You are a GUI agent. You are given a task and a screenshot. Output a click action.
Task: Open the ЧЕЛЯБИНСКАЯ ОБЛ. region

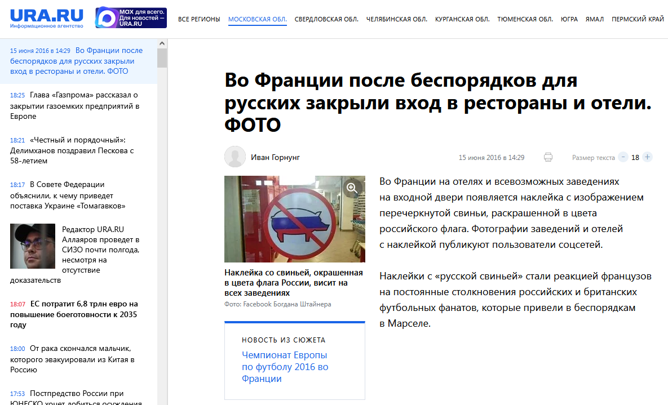[x=397, y=19]
